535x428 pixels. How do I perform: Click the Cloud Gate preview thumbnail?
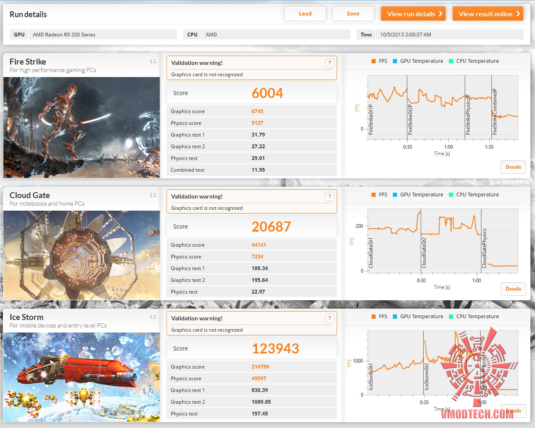82,255
